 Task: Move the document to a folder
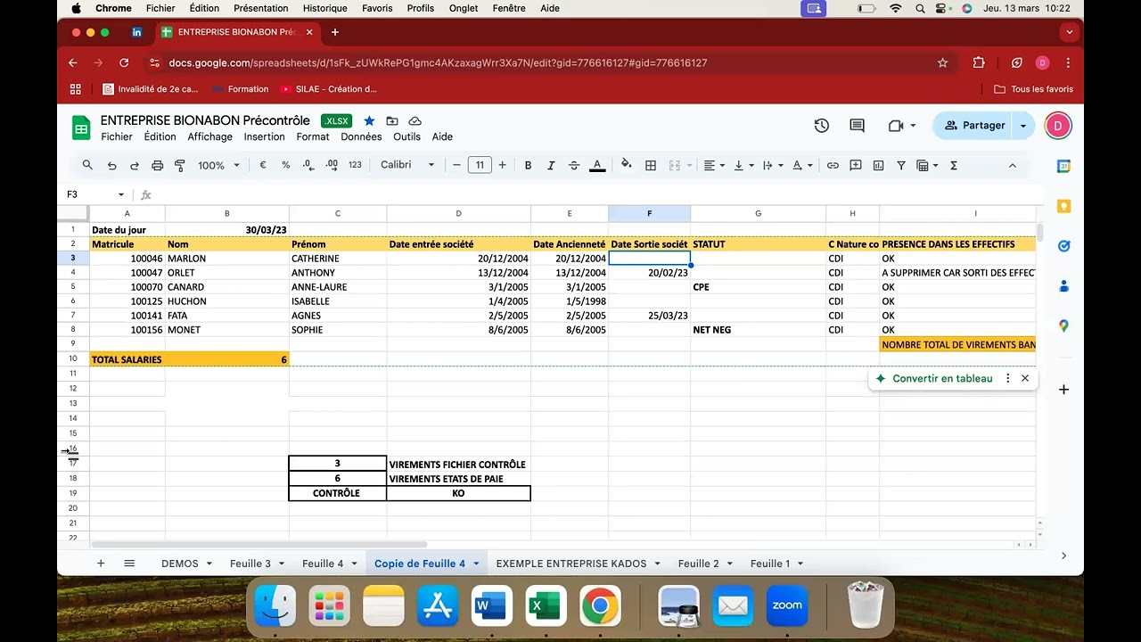pyautogui.click(x=392, y=120)
